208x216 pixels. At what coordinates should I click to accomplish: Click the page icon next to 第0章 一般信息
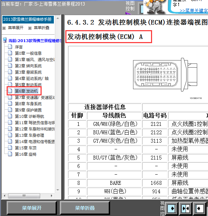[x=10, y=53]
